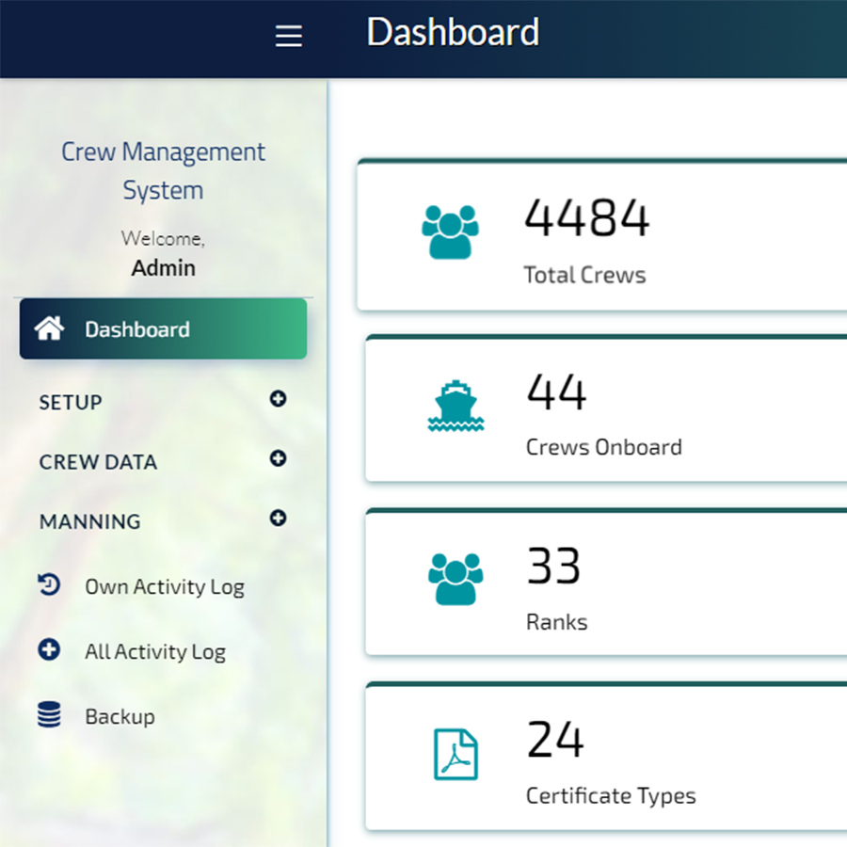Click the 4484 total crews count
This screenshot has width=847, height=847.
coord(586,217)
